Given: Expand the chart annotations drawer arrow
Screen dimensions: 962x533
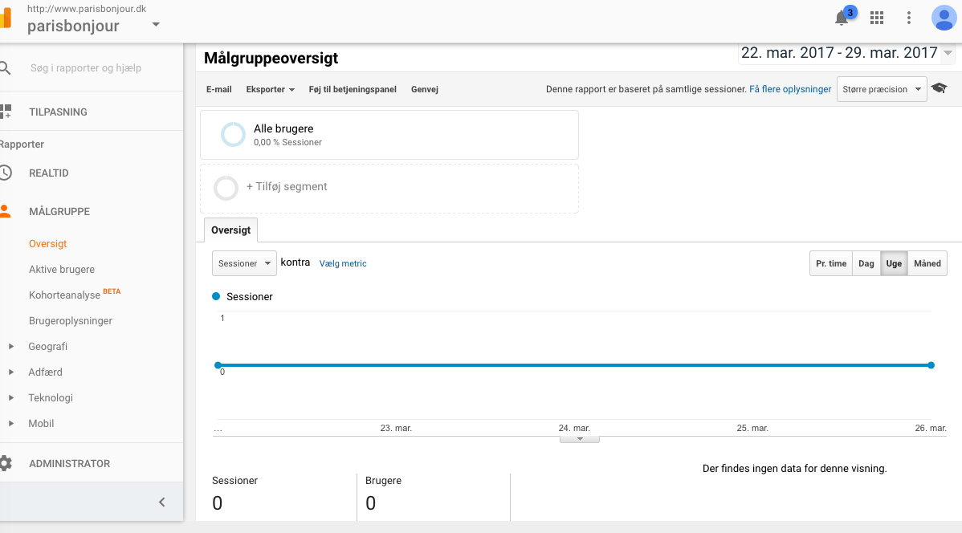Looking at the screenshot, I should click(x=580, y=439).
